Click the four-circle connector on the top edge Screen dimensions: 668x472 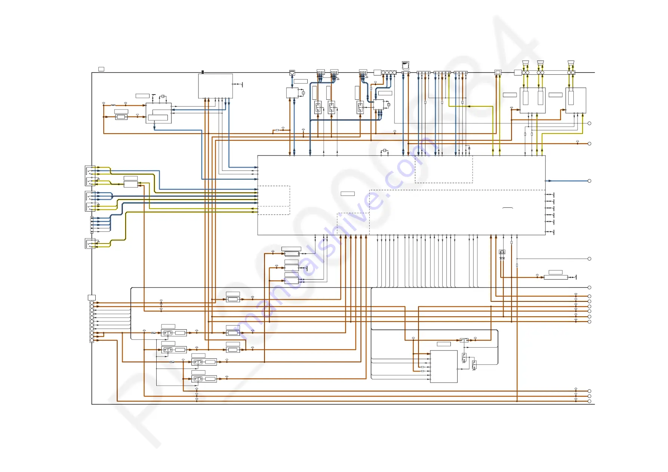click(x=389, y=73)
